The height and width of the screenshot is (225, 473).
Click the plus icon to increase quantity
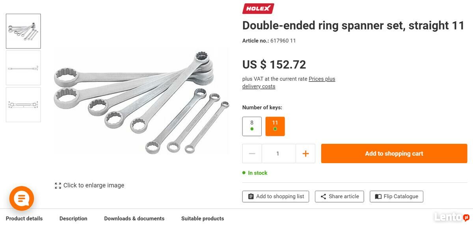305,154
